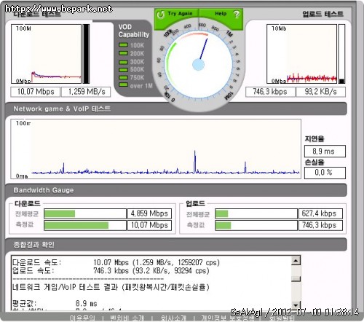Click the 300K VOD green indicator

point(123,62)
